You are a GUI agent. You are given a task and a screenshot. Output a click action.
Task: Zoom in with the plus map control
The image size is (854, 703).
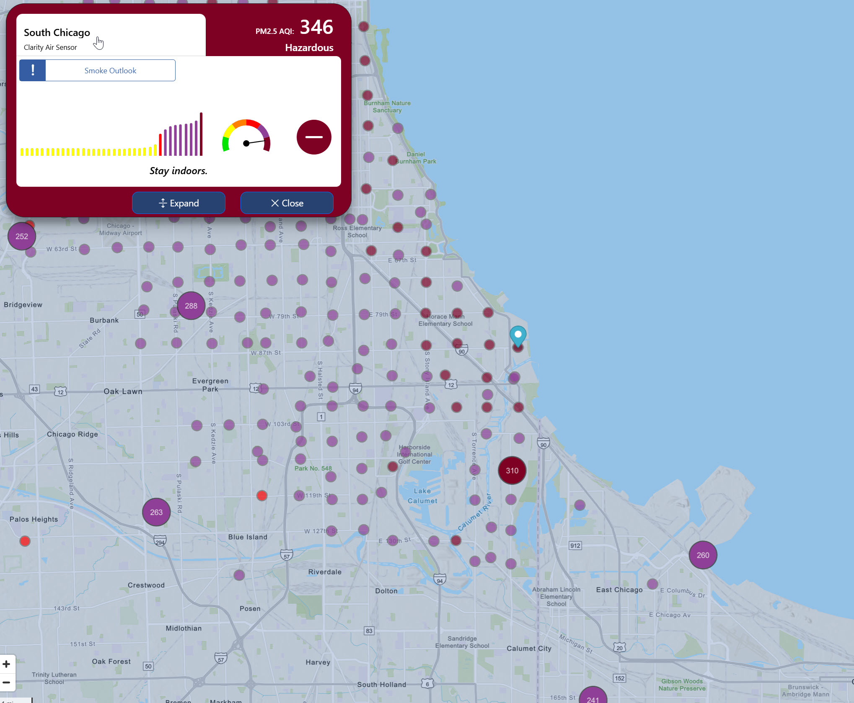pyautogui.click(x=7, y=664)
